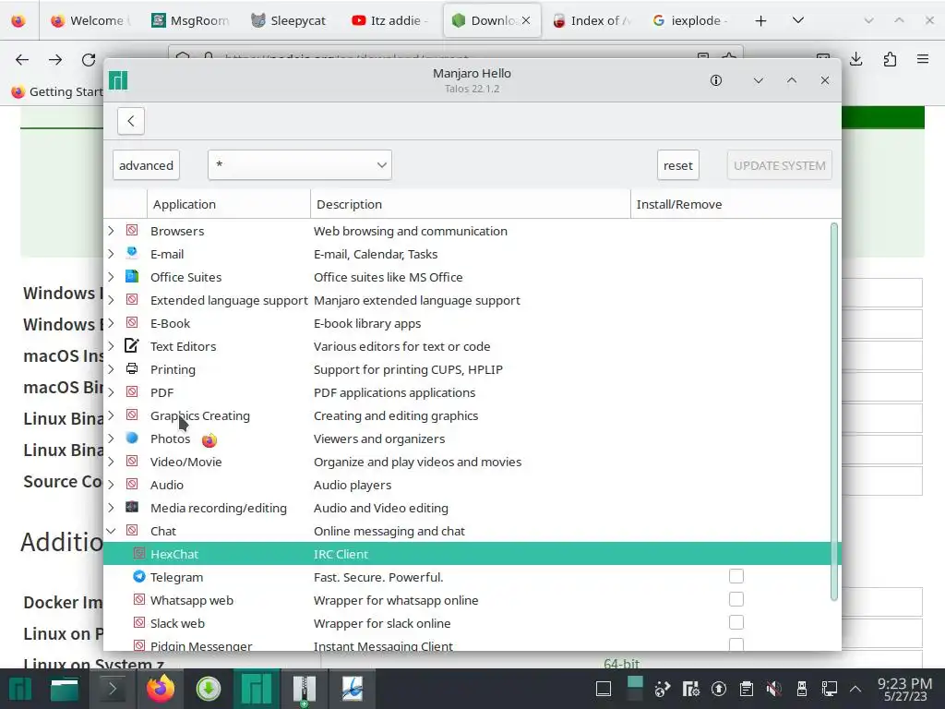Collapse the Chat category
The width and height of the screenshot is (945, 709).
111,531
